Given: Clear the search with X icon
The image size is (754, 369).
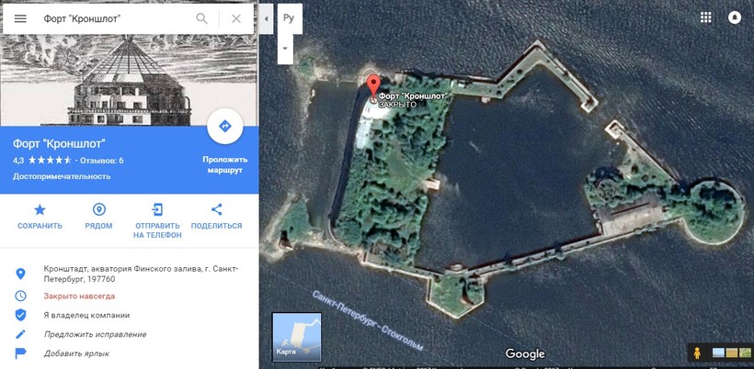Looking at the screenshot, I should click(236, 18).
